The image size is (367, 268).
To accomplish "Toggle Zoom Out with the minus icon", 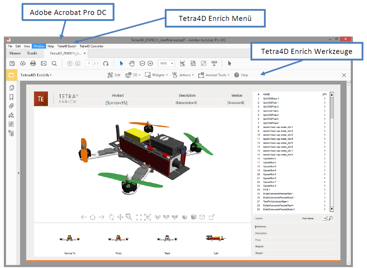I will 142,63.
